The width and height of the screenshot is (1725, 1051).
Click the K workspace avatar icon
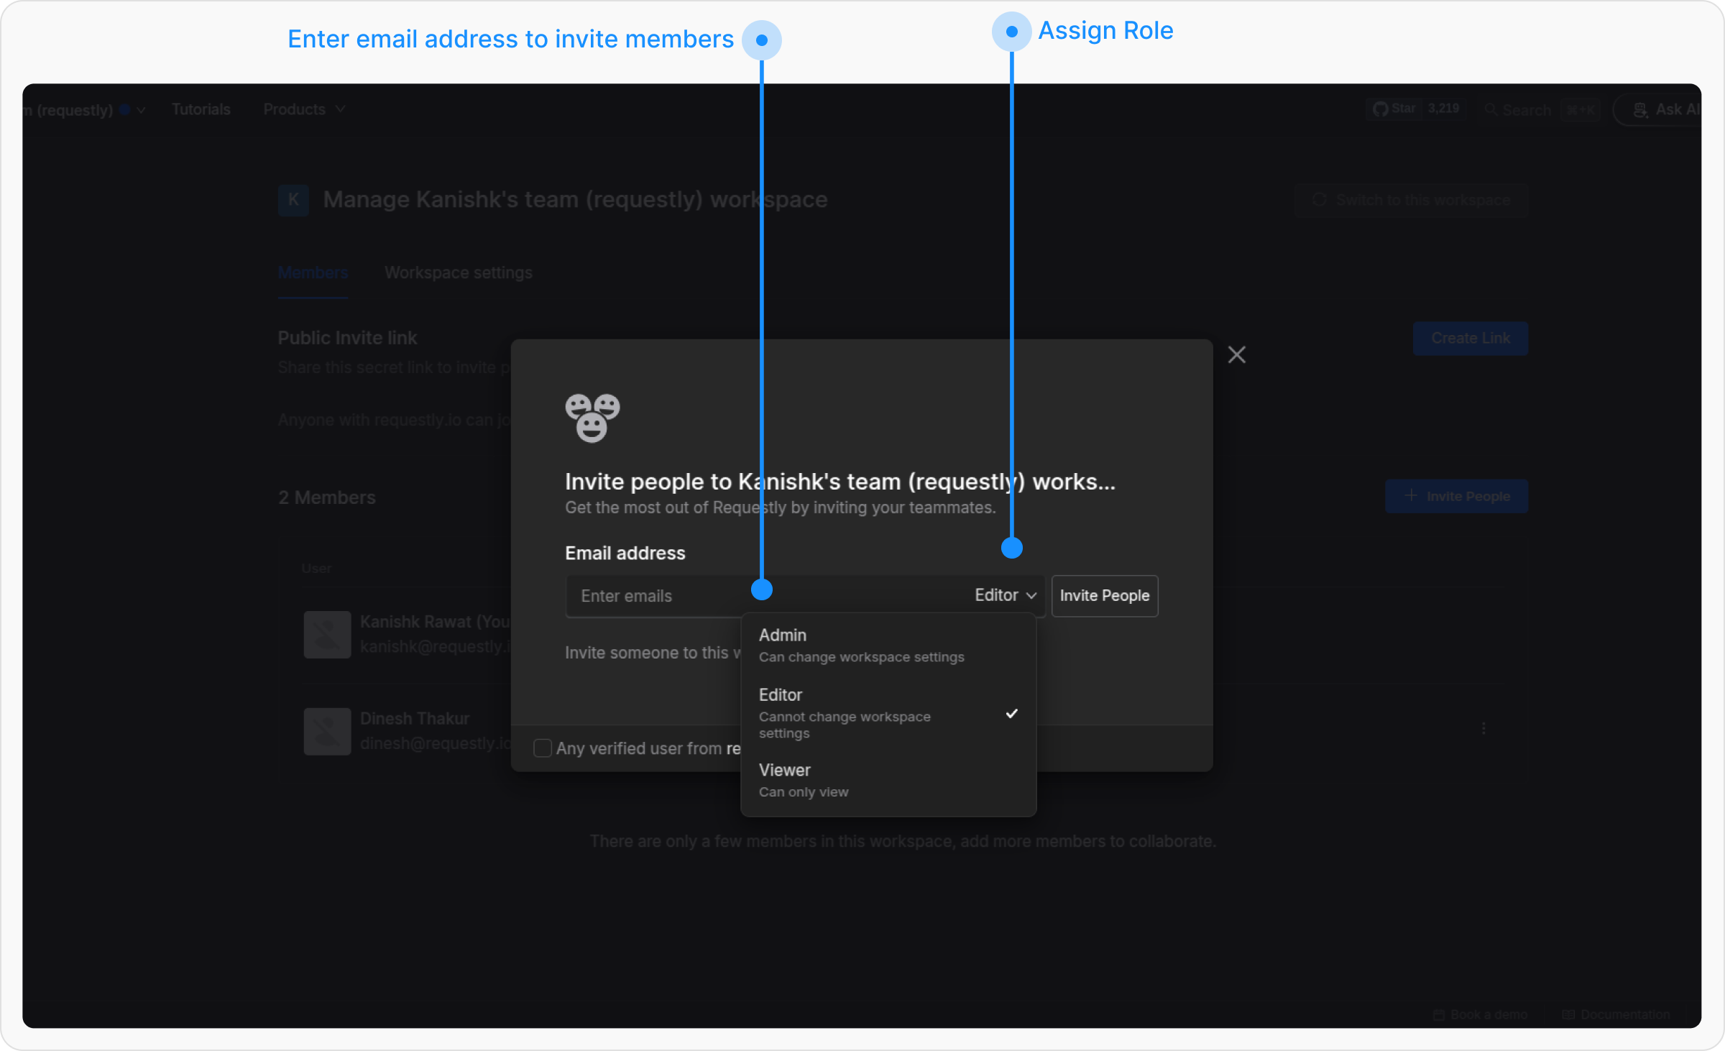[293, 200]
